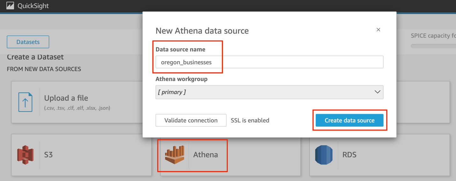Viewport: 456px width, 181px height.
Task: Click Validate connection button
Action: (x=191, y=120)
